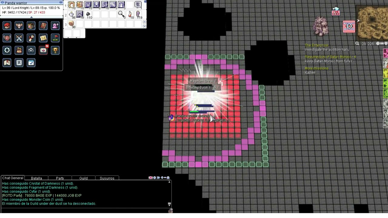Use the purple item with count 119
The image size is (388, 218).
[138, 15]
